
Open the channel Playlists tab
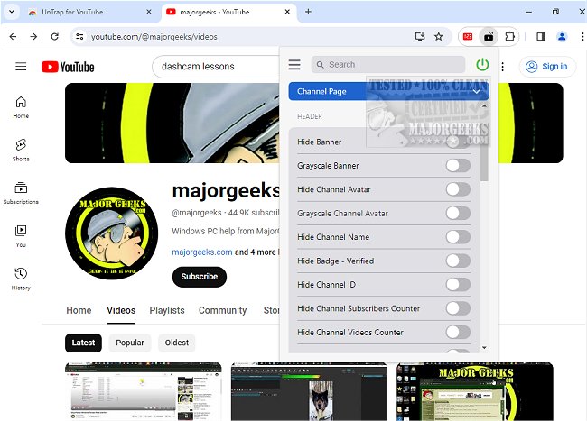[167, 310]
